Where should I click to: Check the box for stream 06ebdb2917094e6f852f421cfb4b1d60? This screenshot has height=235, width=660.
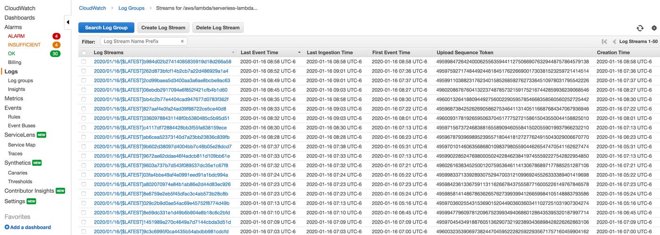pos(84,90)
